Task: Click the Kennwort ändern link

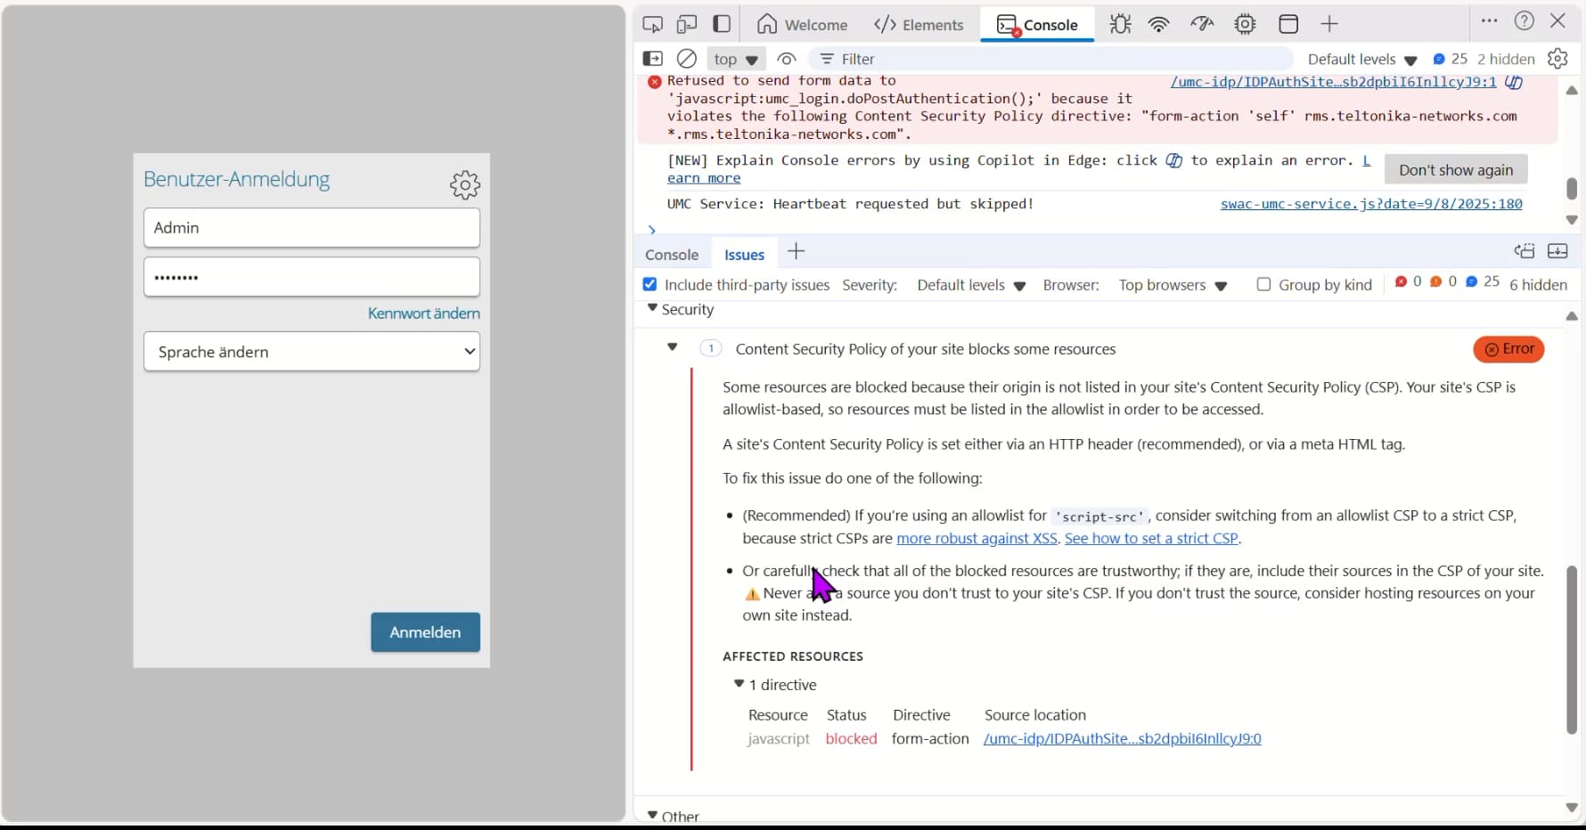Action: coord(423,313)
